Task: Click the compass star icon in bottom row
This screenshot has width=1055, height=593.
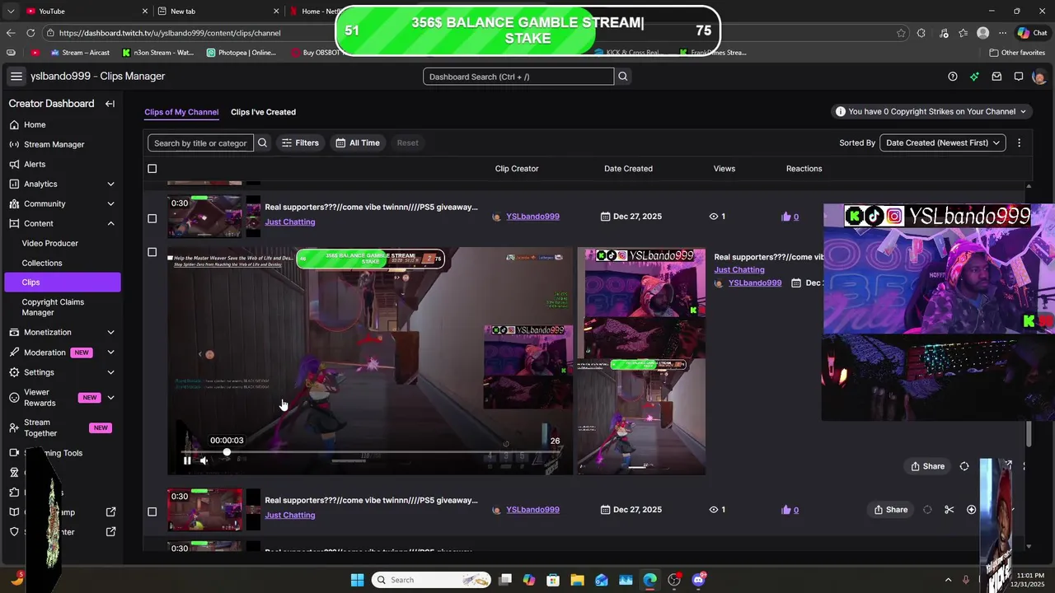Action: [971, 510]
